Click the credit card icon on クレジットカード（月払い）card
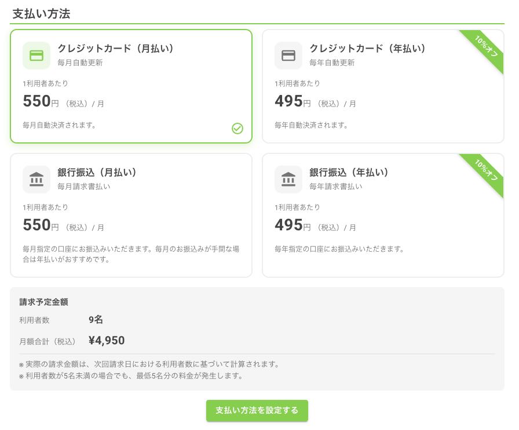 (36, 56)
